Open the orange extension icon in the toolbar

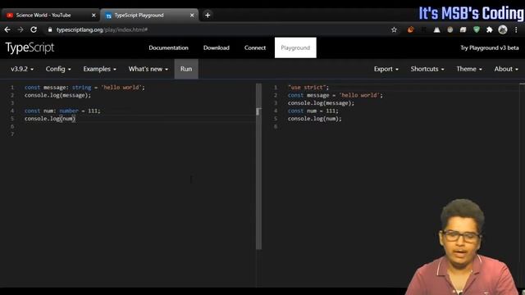[x=410, y=29]
